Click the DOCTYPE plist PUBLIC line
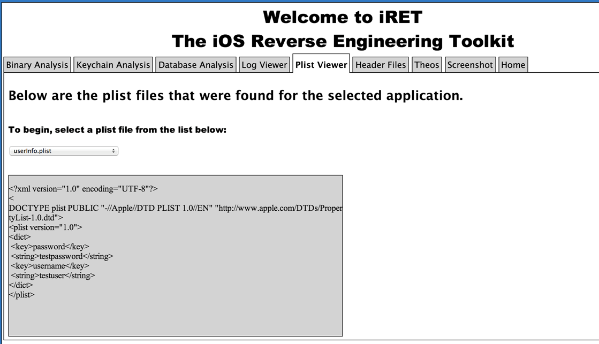Screen dimensions: 599x344 176,208
